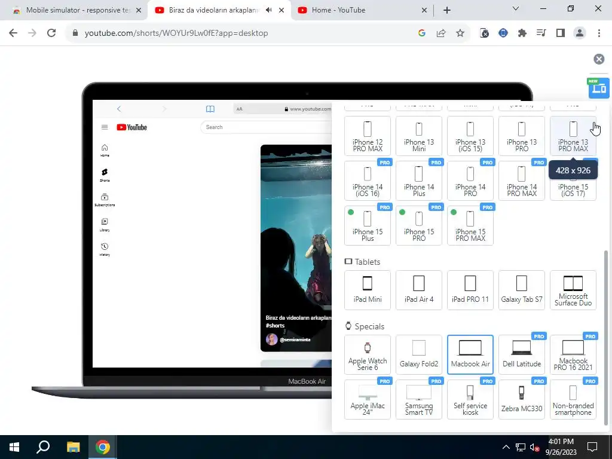Image resolution: width=612 pixels, height=459 pixels.
Task: Close the Home - YouTube tab
Action: tap(424, 11)
